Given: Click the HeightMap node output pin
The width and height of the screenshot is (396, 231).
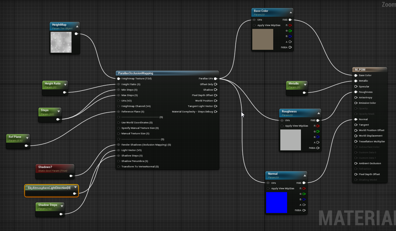Looking at the screenshot, I should coord(76,34).
